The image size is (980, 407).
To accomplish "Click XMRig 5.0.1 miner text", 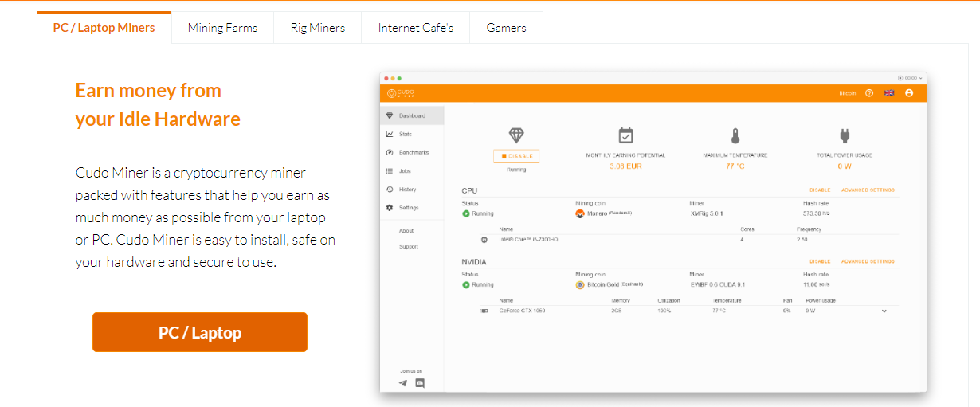I will point(707,213).
